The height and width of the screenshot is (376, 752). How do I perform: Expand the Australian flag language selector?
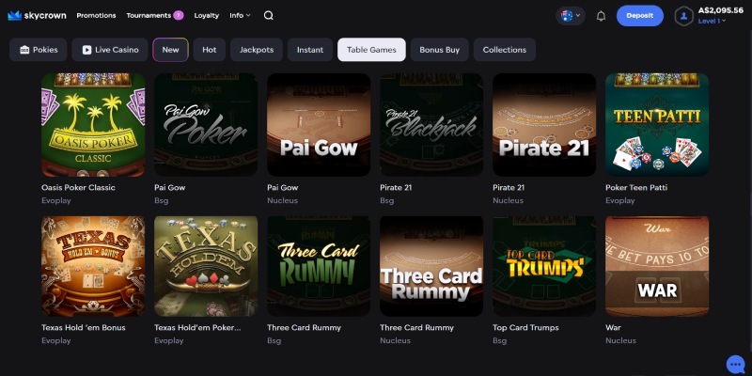point(571,16)
